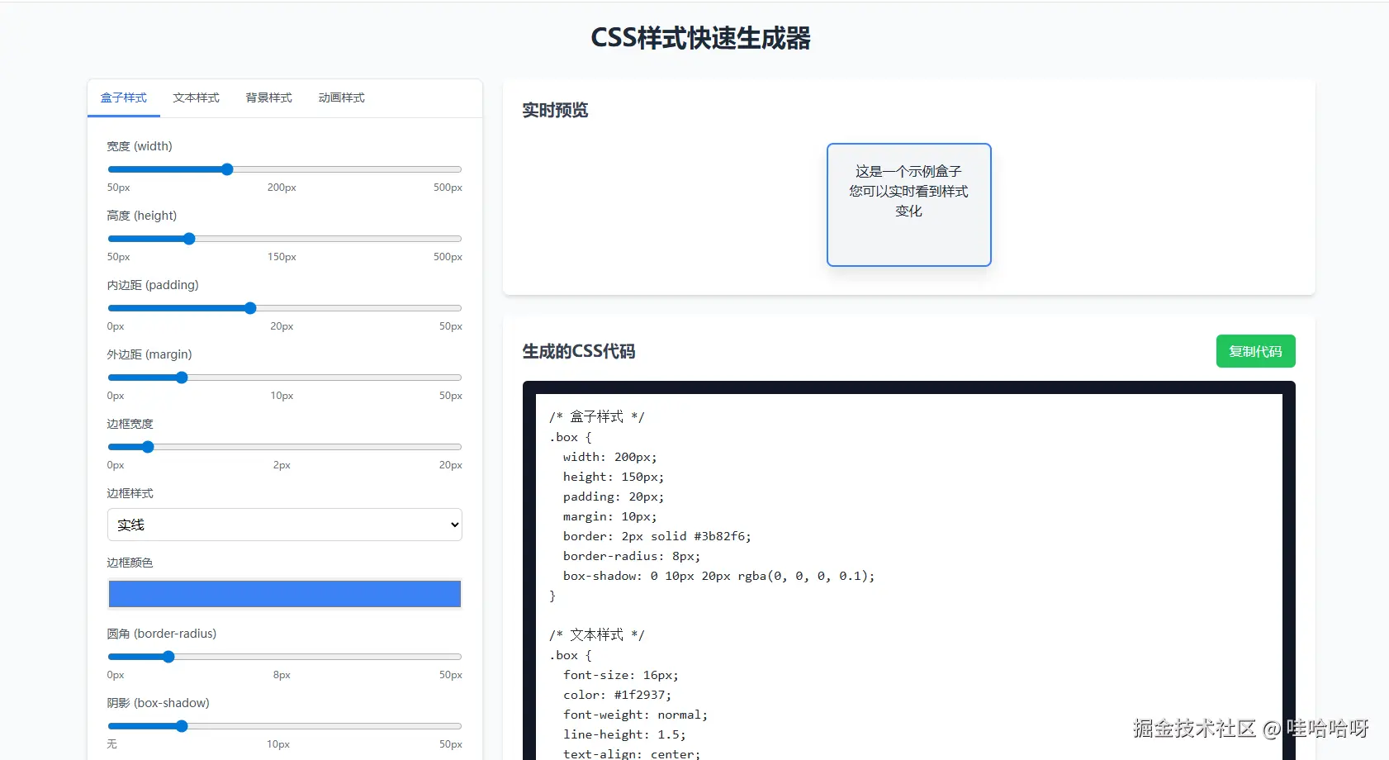
Task: Click the 阴影 (box-shadow) label
Action: coord(159,703)
